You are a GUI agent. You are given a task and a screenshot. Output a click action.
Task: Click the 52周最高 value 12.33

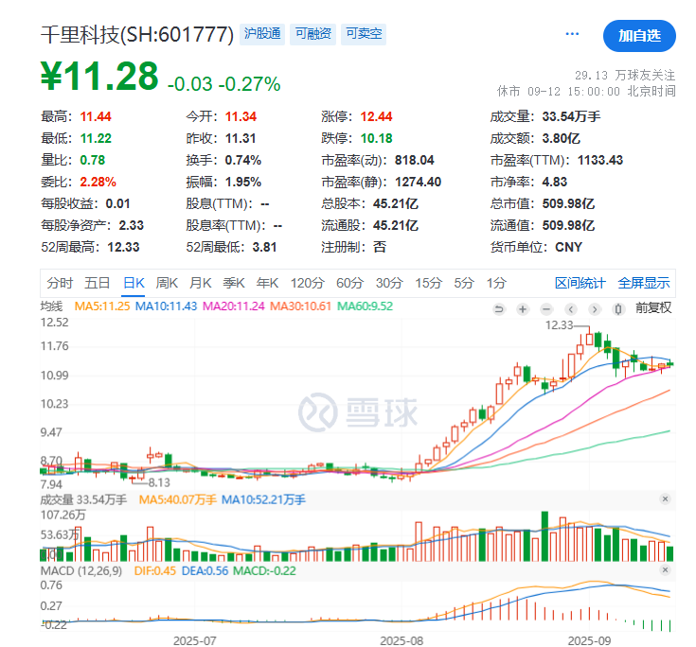(x=123, y=247)
